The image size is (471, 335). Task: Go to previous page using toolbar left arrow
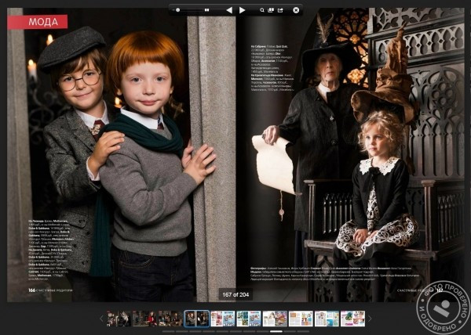pos(228,10)
